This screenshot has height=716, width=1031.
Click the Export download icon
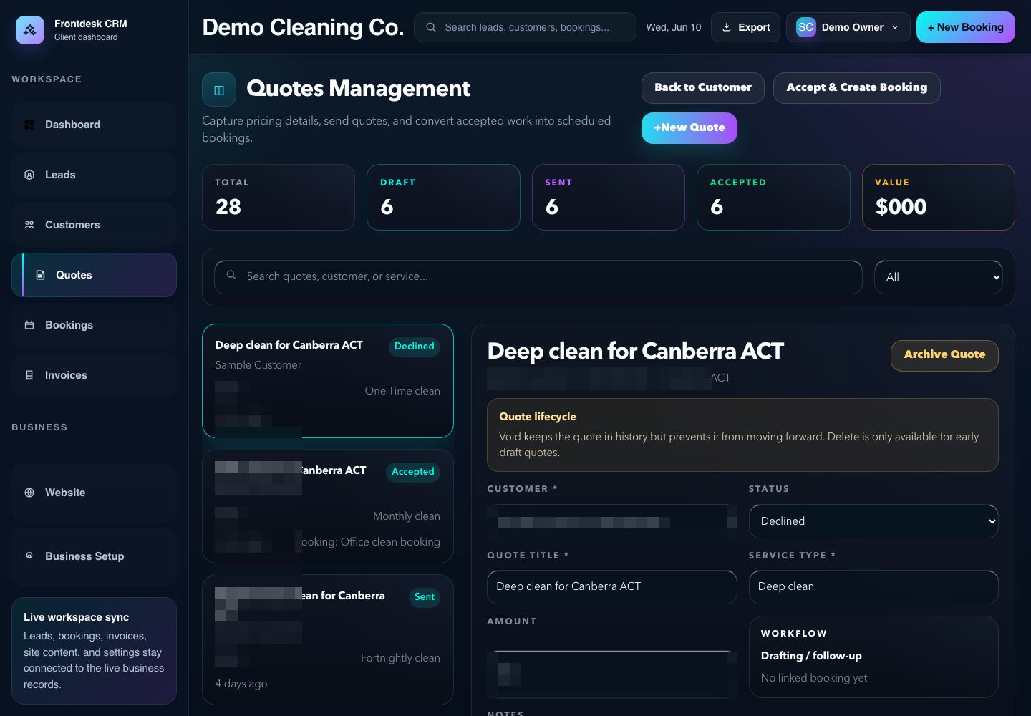tap(727, 27)
